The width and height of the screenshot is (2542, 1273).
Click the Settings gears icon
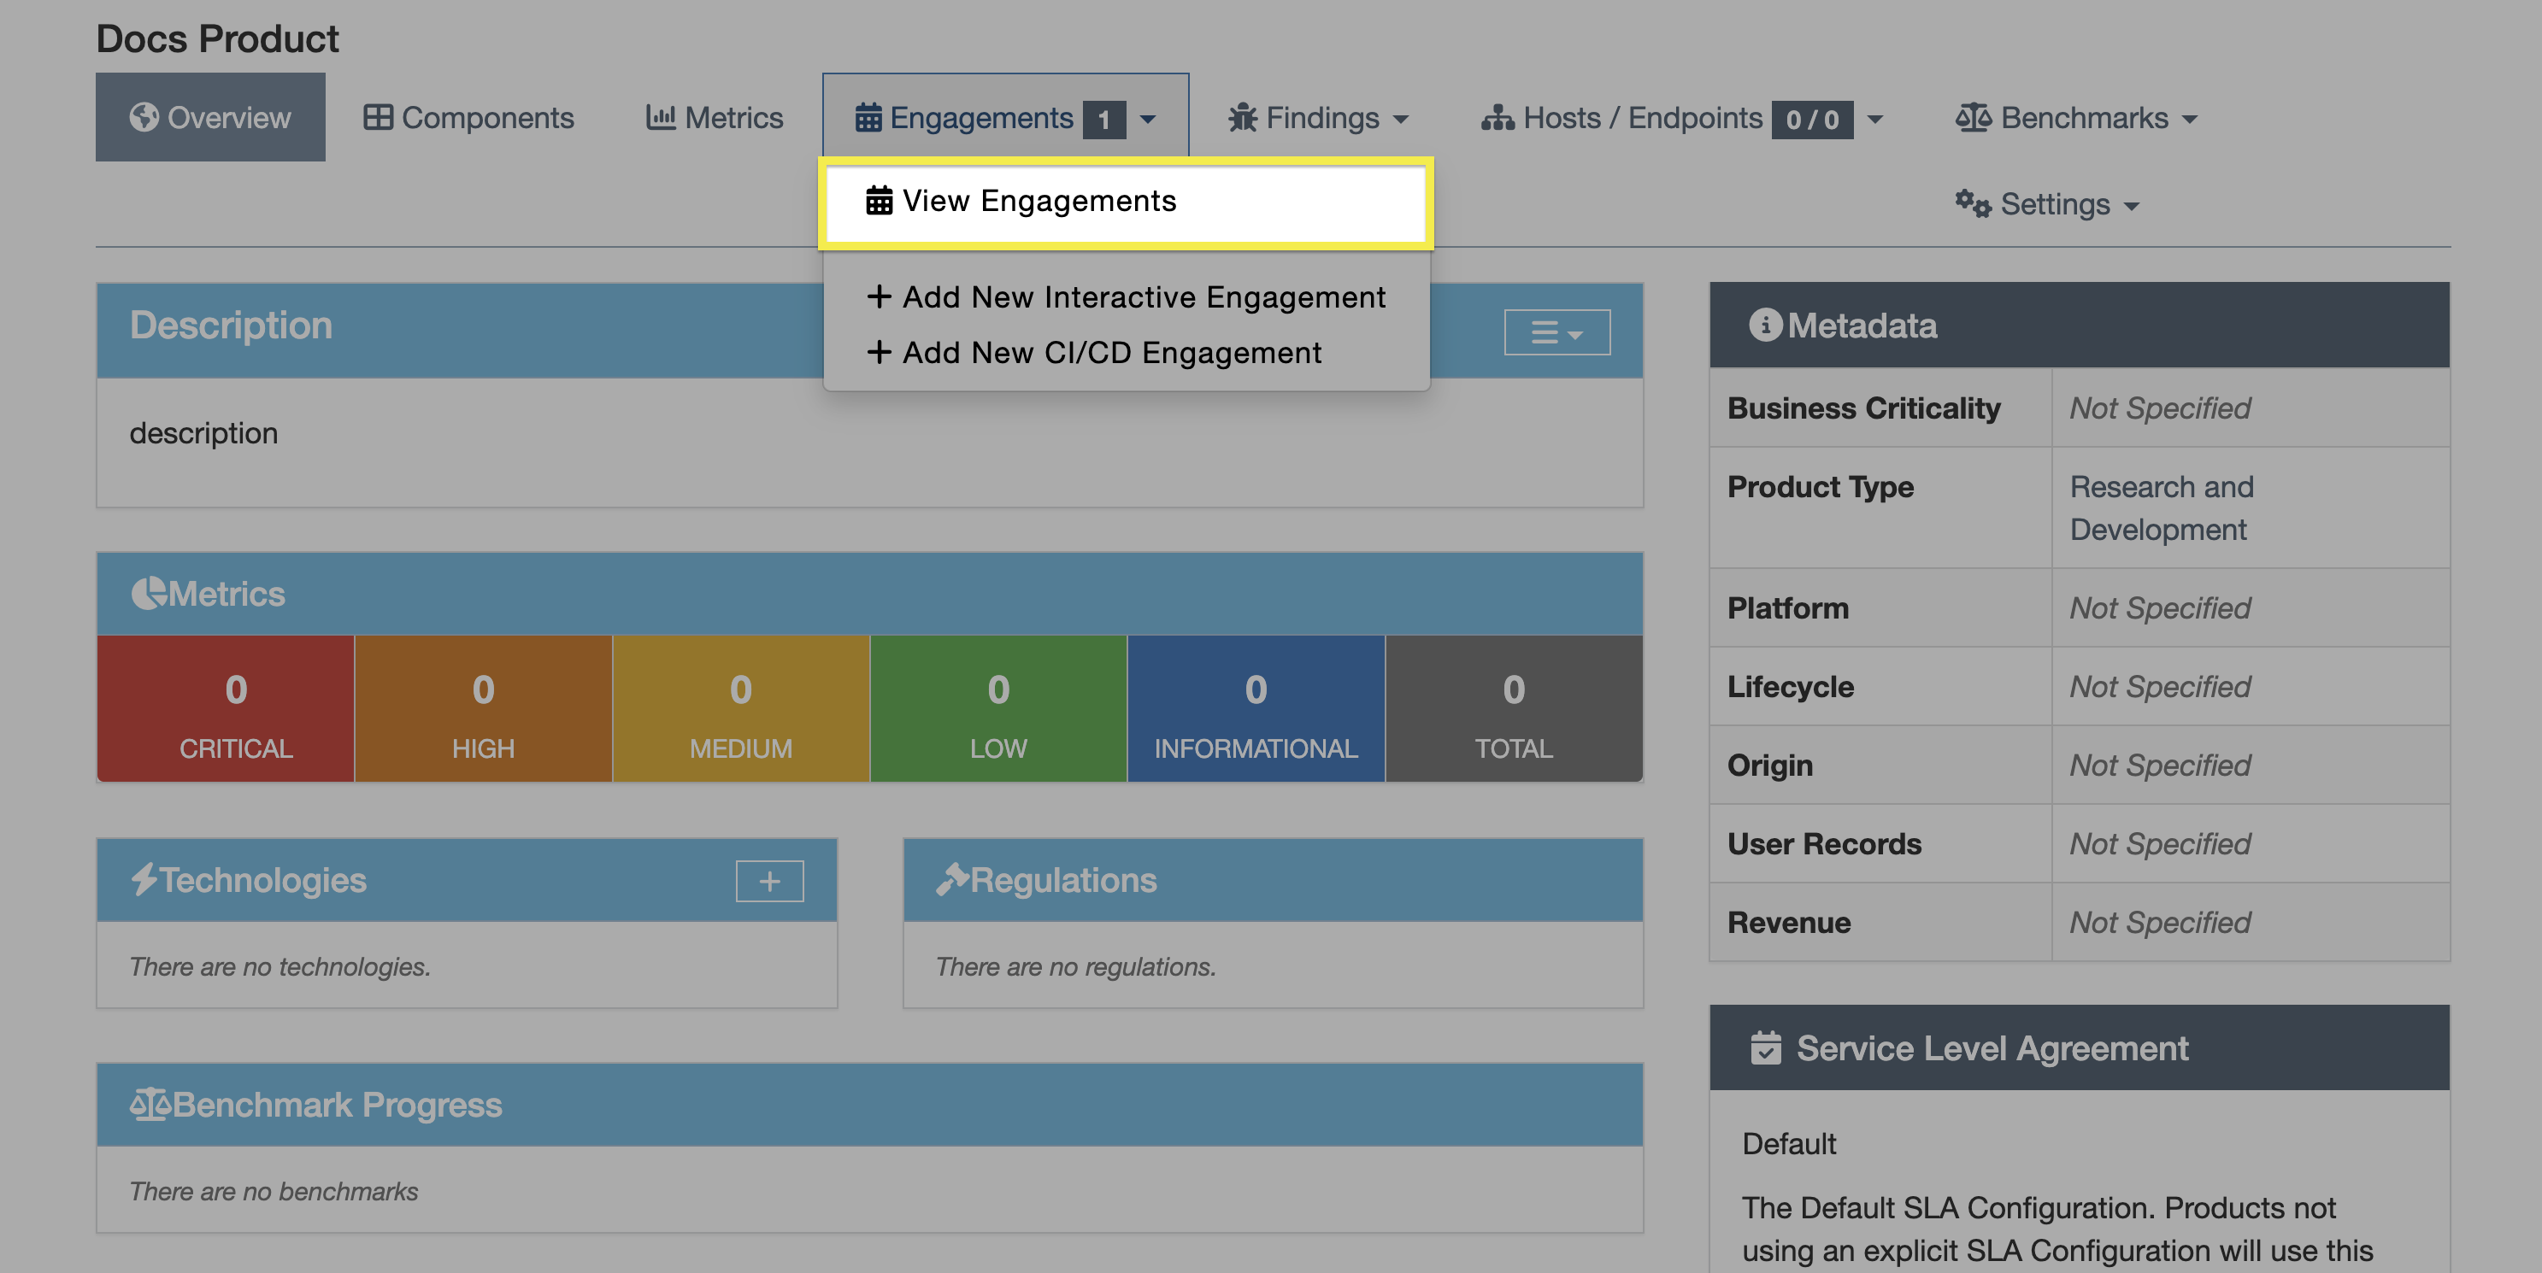point(1973,204)
